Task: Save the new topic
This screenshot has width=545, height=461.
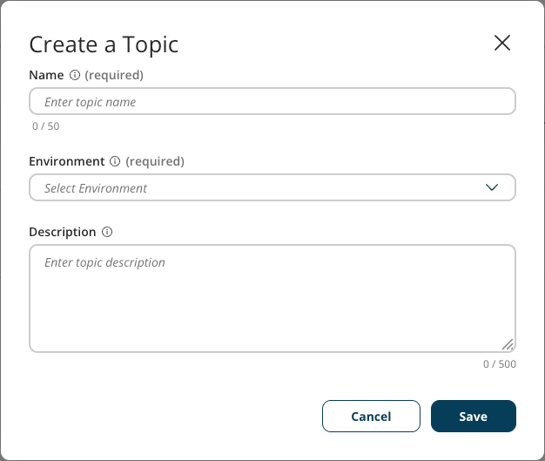Action: [473, 417]
